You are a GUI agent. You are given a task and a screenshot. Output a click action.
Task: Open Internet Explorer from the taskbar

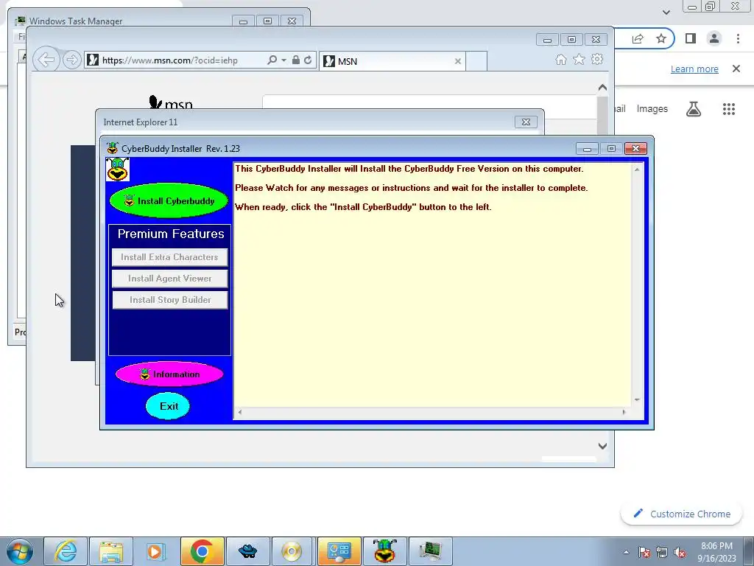tap(66, 551)
